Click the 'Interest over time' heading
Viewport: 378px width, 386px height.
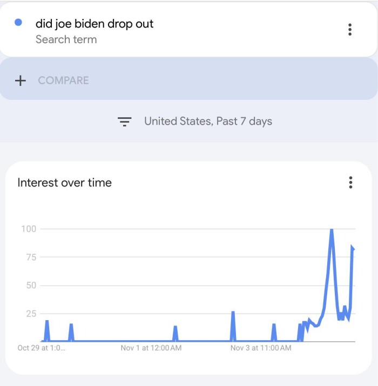pyautogui.click(x=64, y=182)
